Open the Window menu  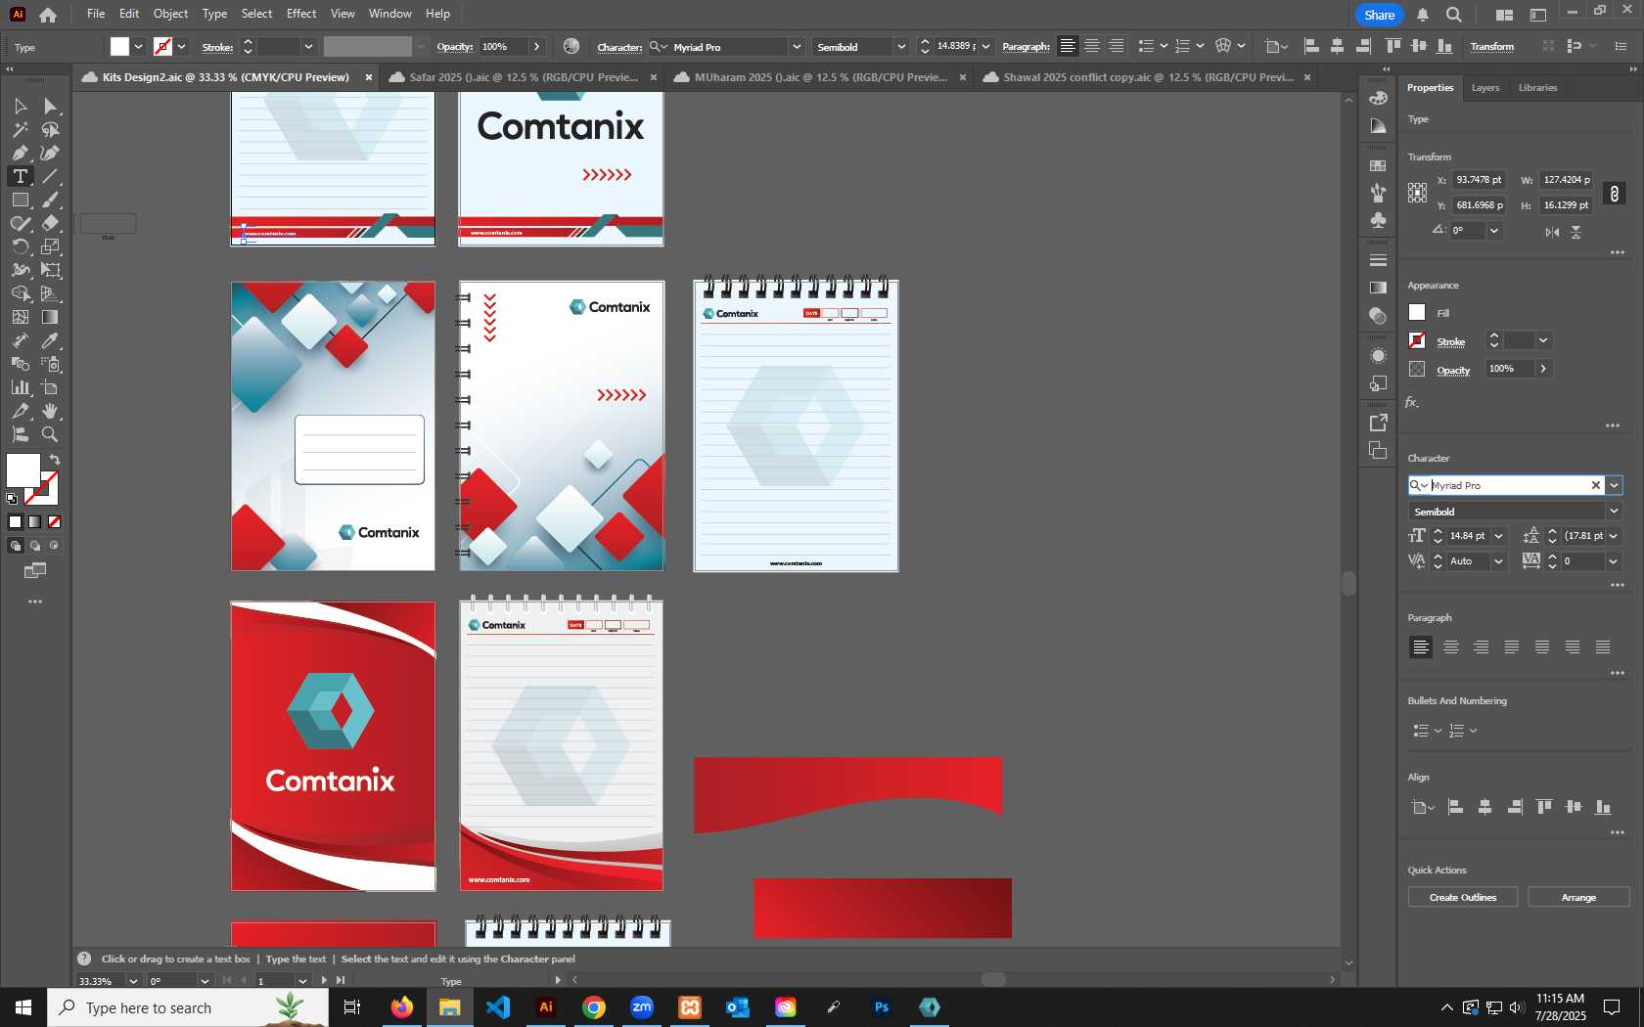[390, 14]
